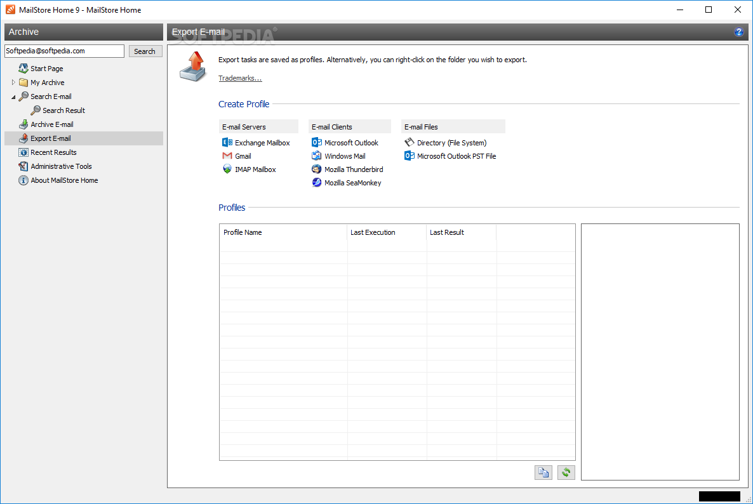The width and height of the screenshot is (753, 504).
Task: Select Mozilla SeaMonkey export label
Action: tap(353, 183)
